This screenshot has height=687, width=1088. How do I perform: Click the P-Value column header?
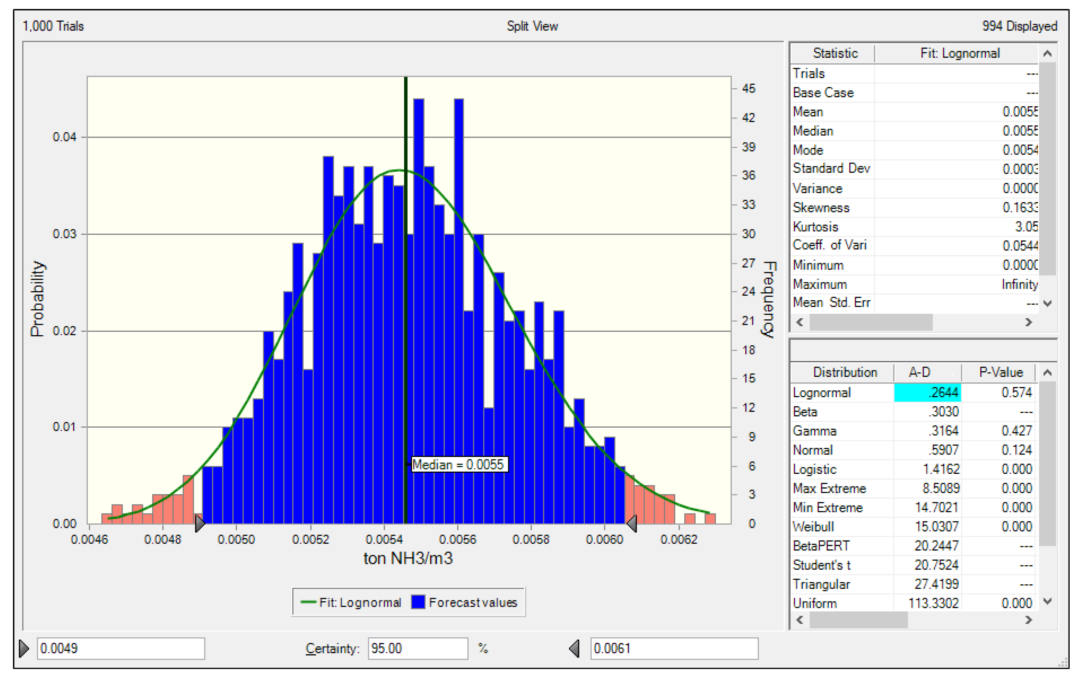[1000, 372]
